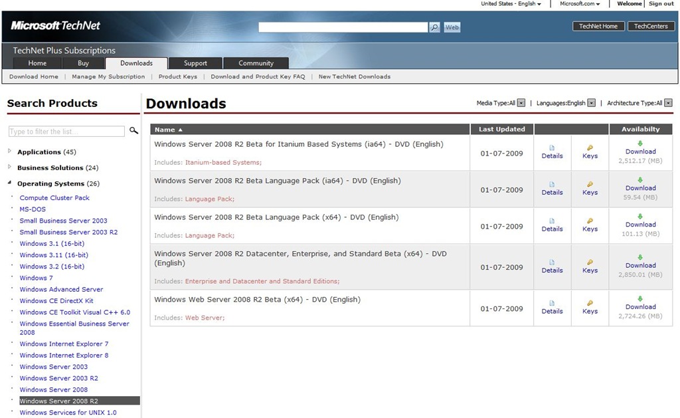This screenshot has width=680, height=418.
Task: Click Download arrow for Language Pack (x64) row
Action: 640,216
